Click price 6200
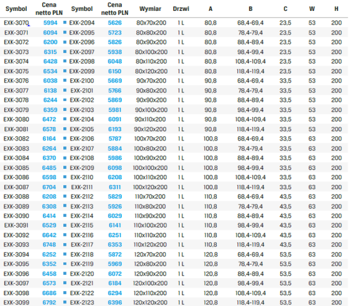349x306 pixels. point(50,42)
